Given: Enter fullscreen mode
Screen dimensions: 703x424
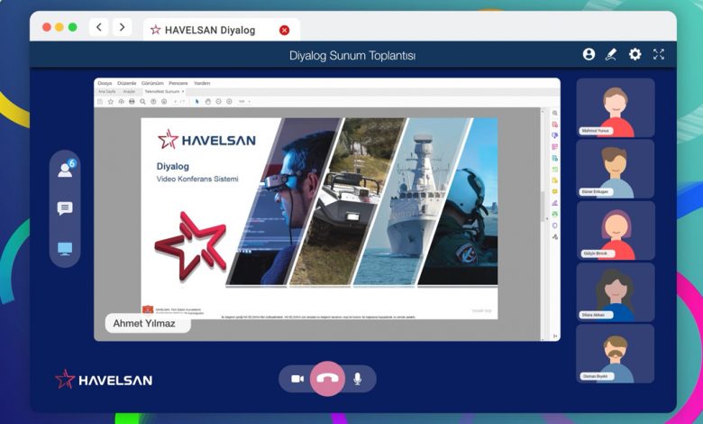Looking at the screenshot, I should coord(659,54).
